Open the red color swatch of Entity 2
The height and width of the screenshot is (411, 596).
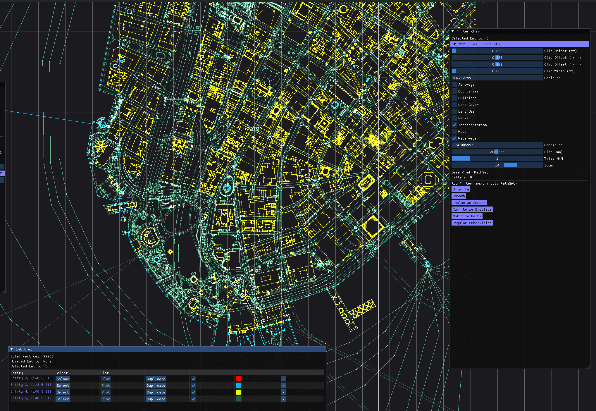(x=239, y=379)
